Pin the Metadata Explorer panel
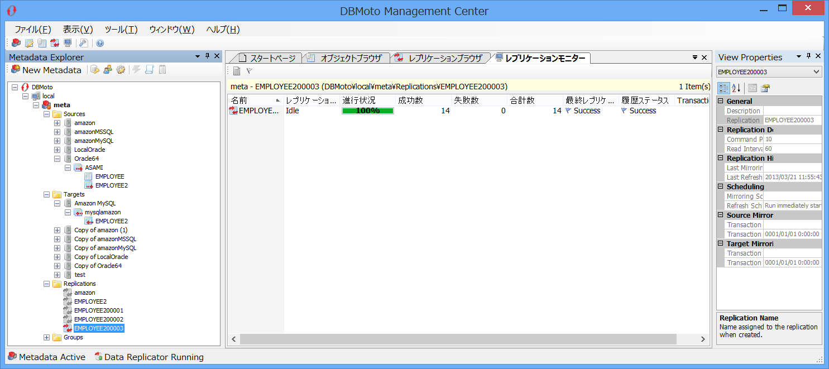The image size is (829, 369). (x=208, y=56)
